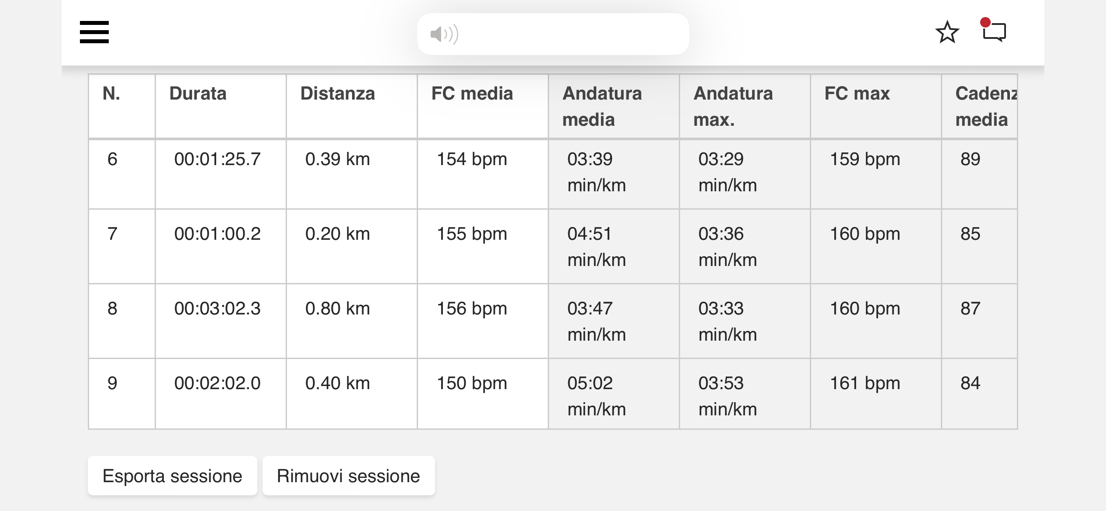Click the speaker audio icon

(x=444, y=34)
